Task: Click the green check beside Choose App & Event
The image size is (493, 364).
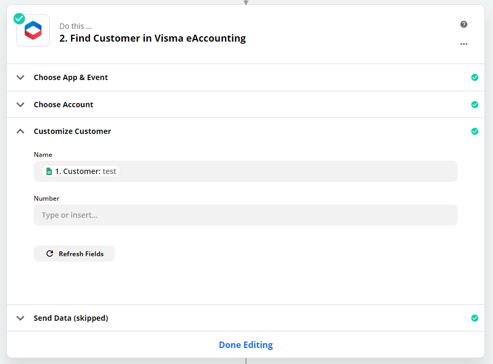Action: [475, 77]
